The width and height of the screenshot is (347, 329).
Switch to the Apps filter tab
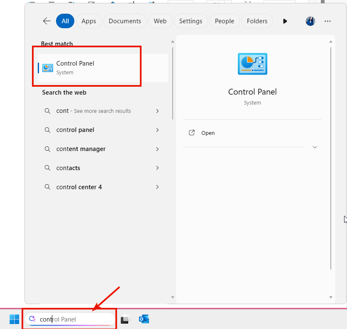tap(89, 21)
